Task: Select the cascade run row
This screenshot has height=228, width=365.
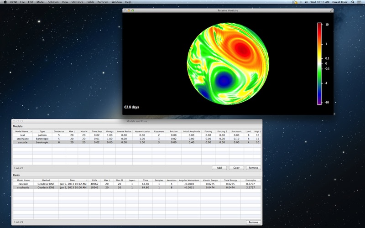Action: pos(136,184)
